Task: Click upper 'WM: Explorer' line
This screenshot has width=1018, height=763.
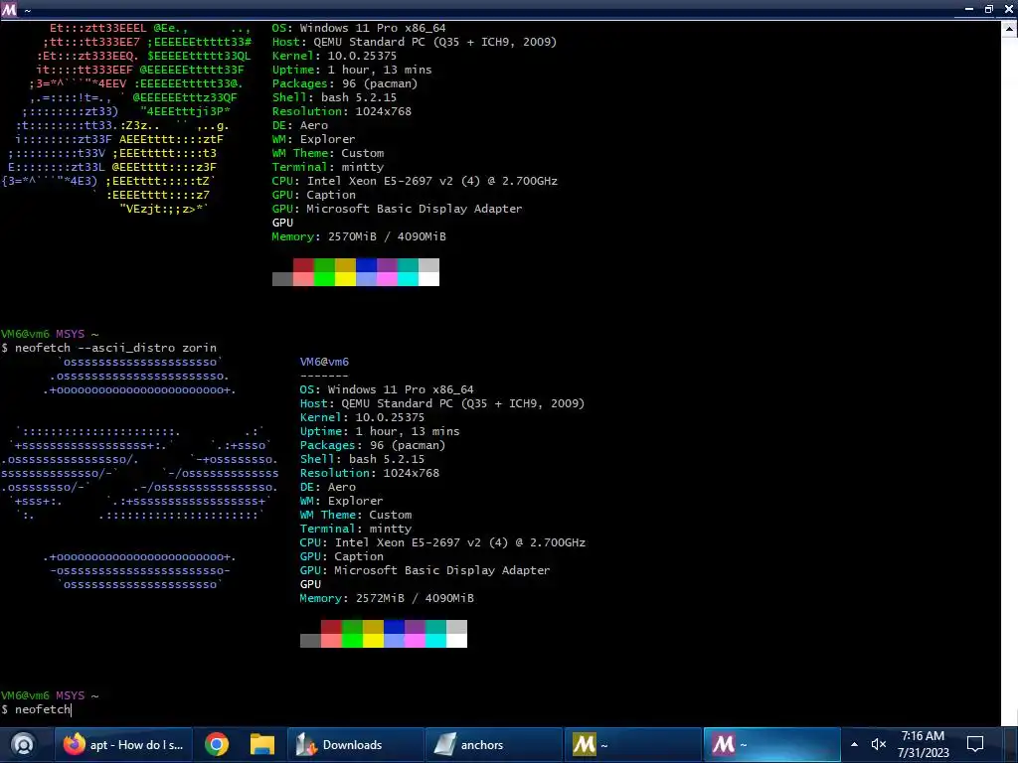Action: pos(313,139)
